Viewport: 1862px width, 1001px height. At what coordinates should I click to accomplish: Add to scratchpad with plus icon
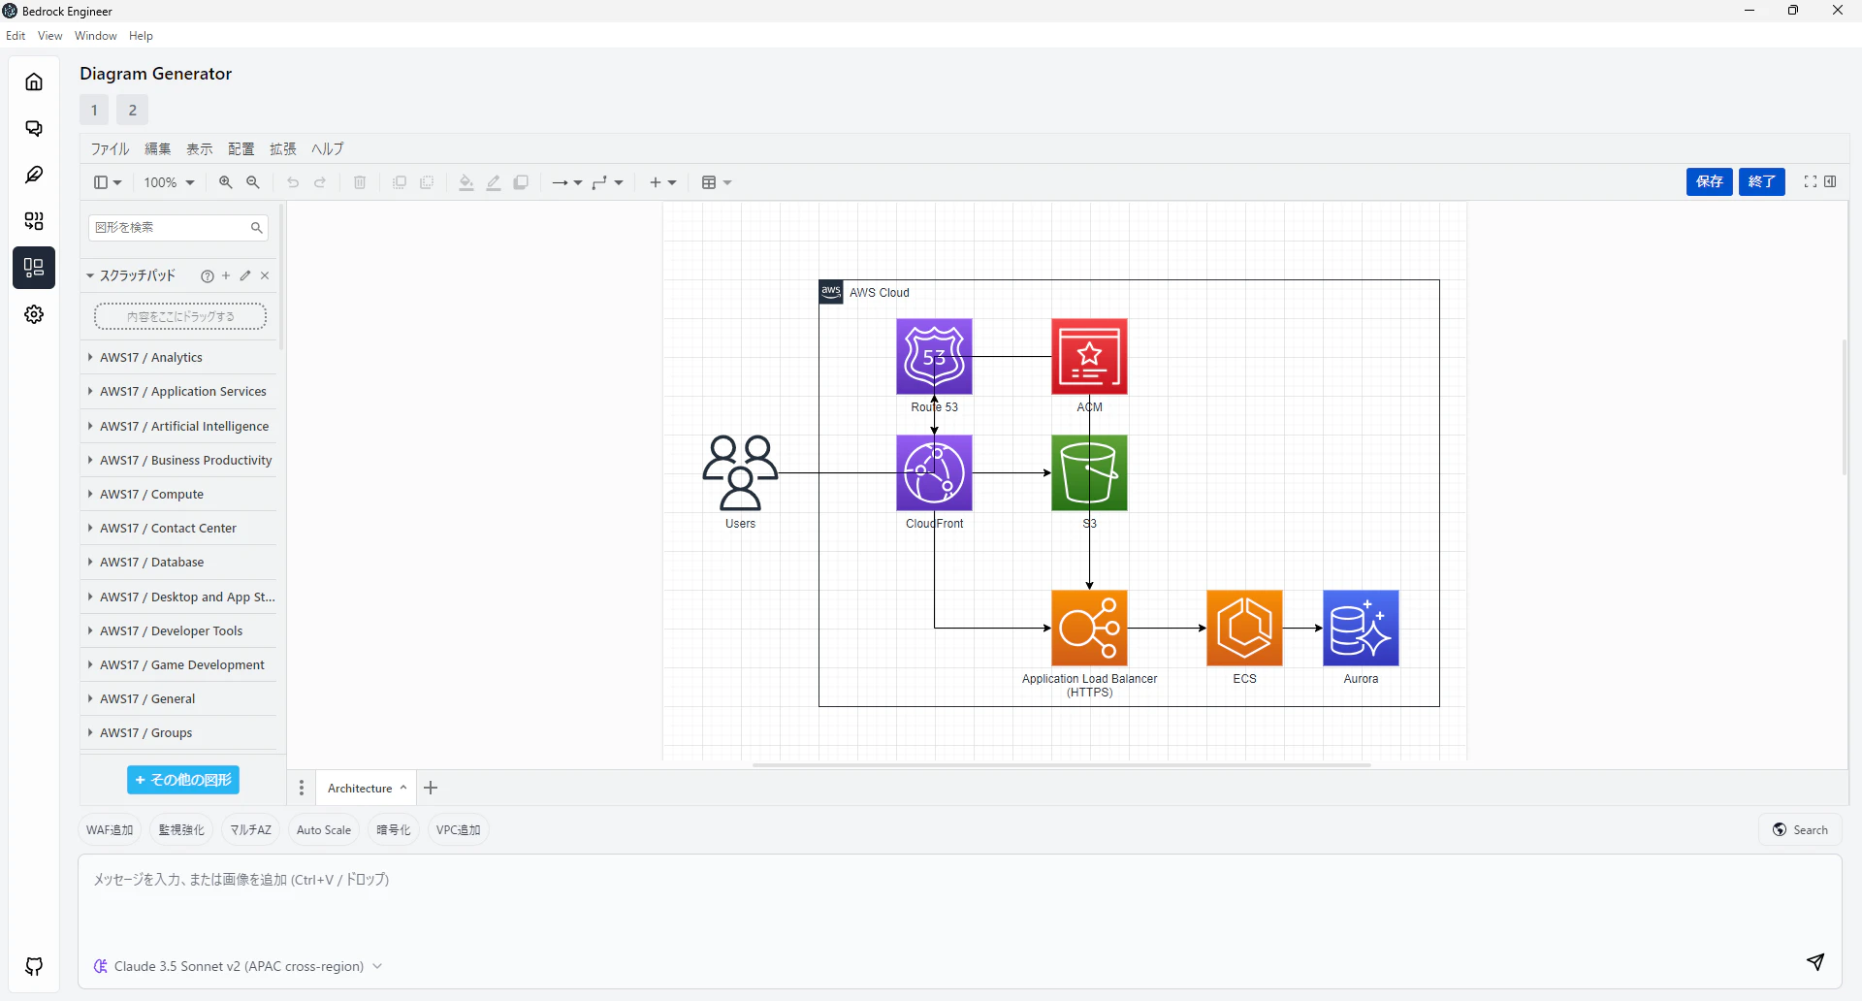tap(226, 276)
